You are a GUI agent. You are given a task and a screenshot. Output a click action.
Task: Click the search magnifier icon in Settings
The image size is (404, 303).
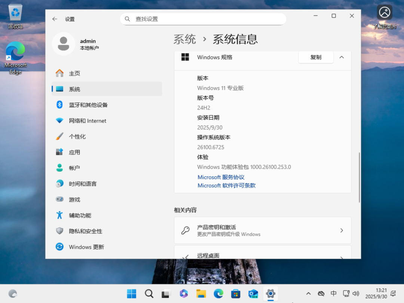coord(127,19)
